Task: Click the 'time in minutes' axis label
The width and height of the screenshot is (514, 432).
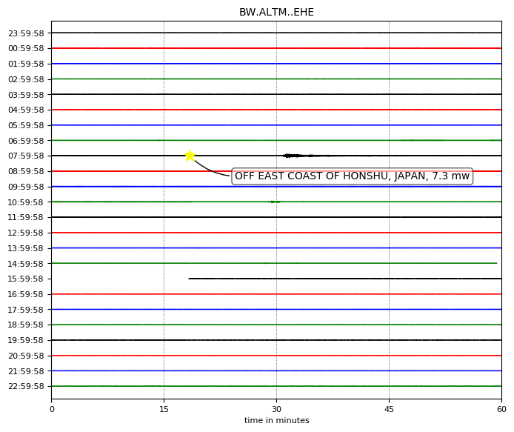Action: click(276, 420)
